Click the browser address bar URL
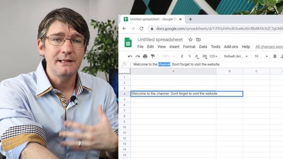 click(x=219, y=28)
